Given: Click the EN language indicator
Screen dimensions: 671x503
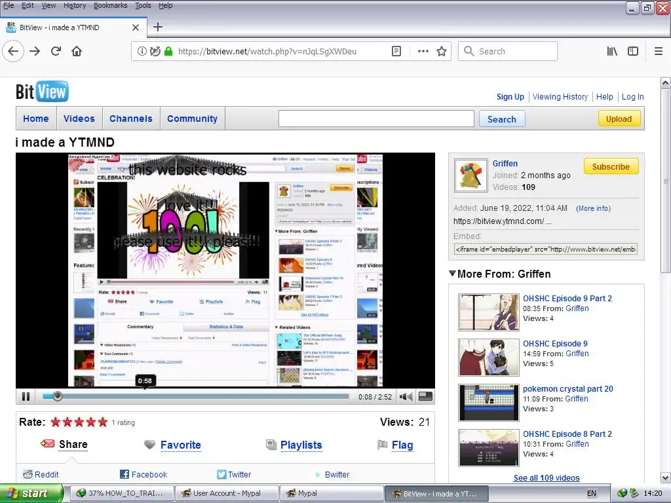Looking at the screenshot, I should pos(592,493).
